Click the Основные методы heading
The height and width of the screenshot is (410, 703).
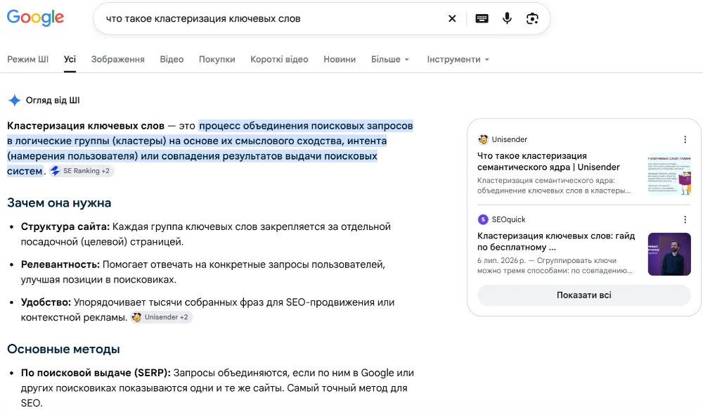click(x=64, y=349)
